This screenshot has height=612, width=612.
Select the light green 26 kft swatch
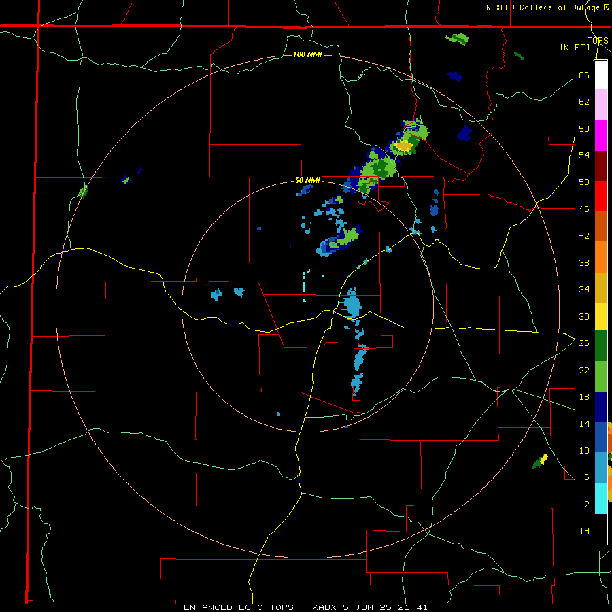click(600, 377)
